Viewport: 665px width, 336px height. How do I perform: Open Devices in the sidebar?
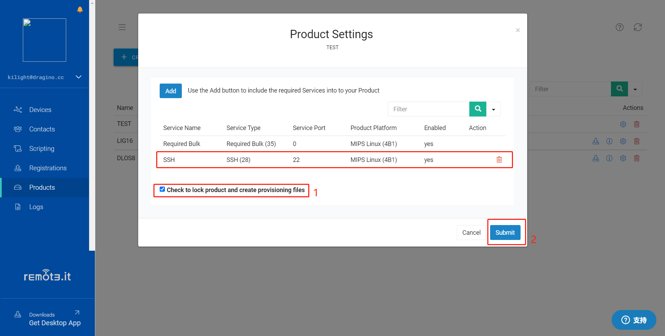coord(40,110)
